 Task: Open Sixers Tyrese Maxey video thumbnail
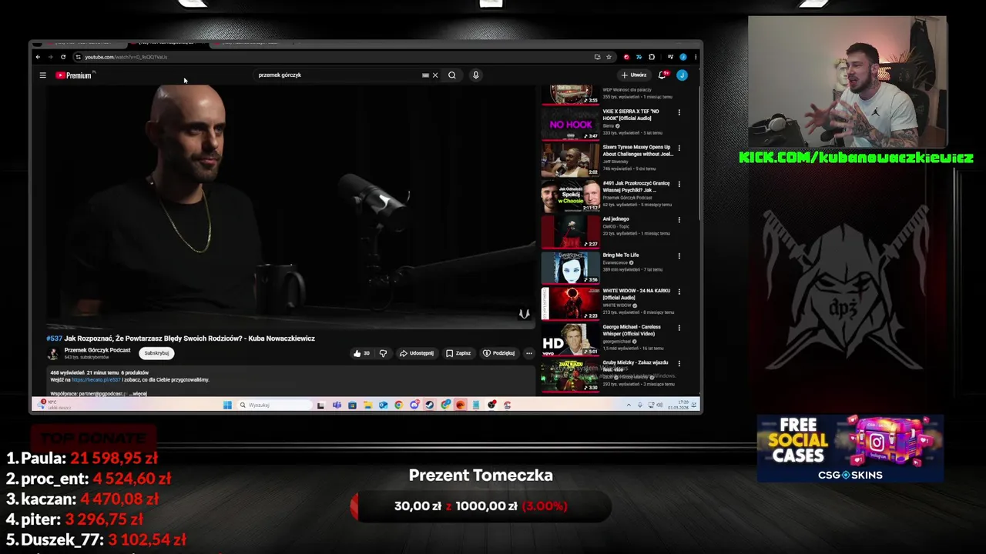tap(571, 159)
